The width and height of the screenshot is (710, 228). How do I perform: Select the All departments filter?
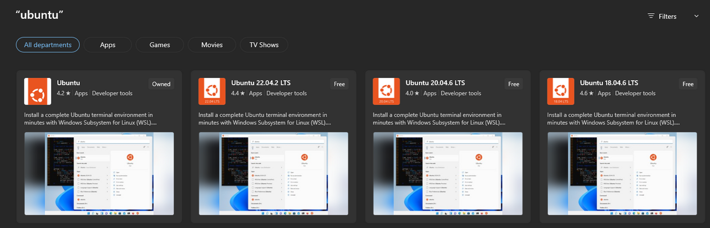click(48, 45)
